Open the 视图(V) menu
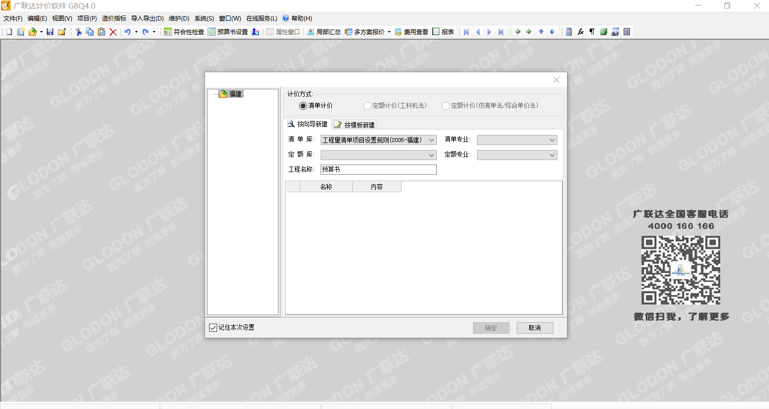Image resolution: width=769 pixels, height=409 pixels. 62,18
